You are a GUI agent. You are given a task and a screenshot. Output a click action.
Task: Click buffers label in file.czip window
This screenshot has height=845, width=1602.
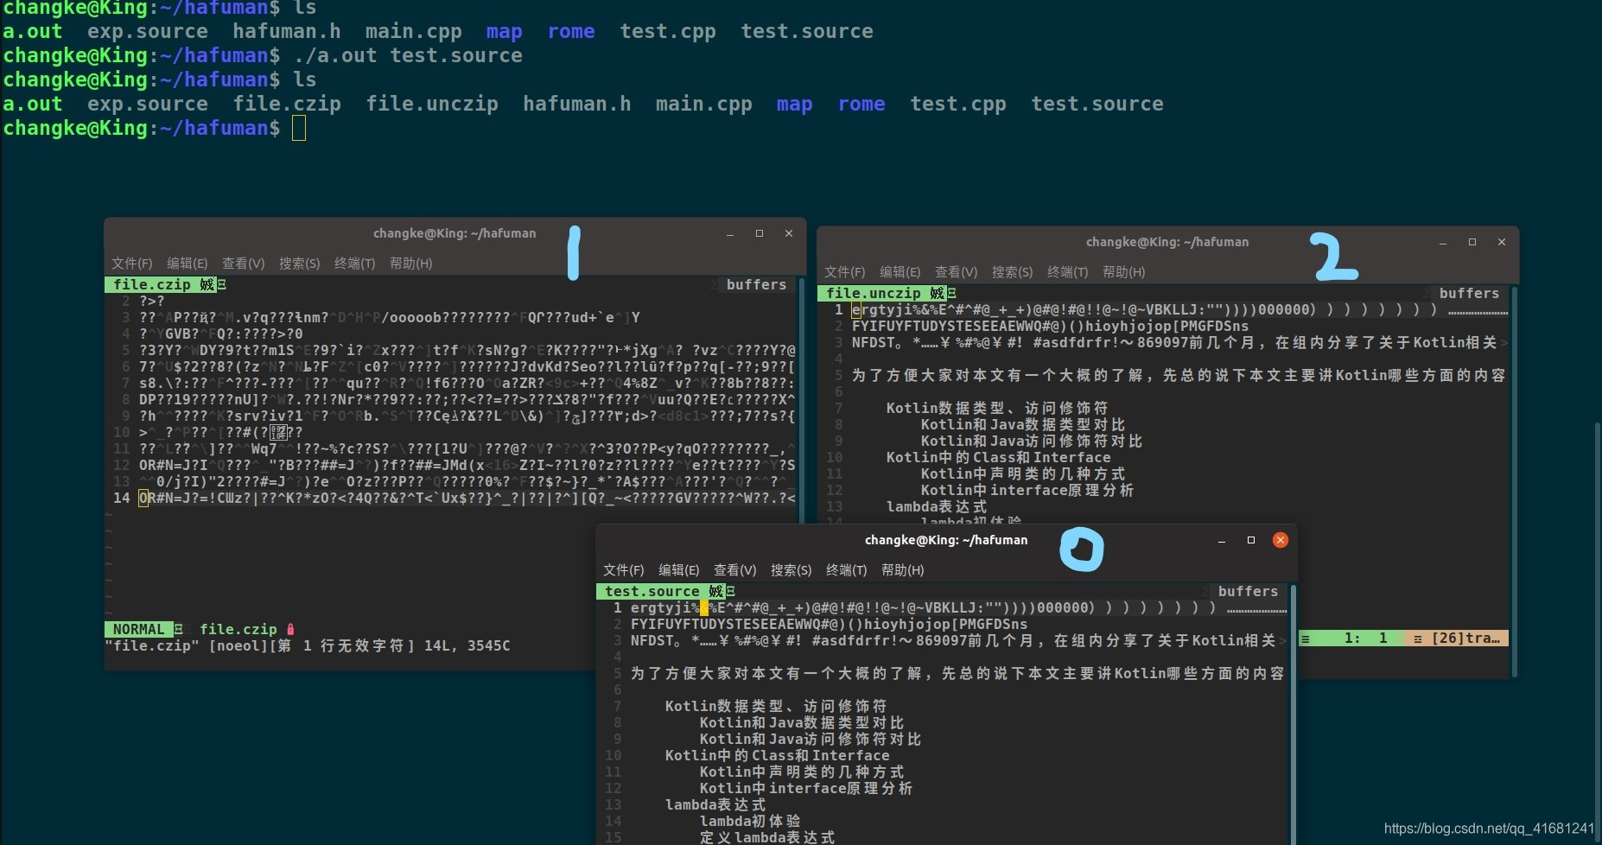pos(756,284)
